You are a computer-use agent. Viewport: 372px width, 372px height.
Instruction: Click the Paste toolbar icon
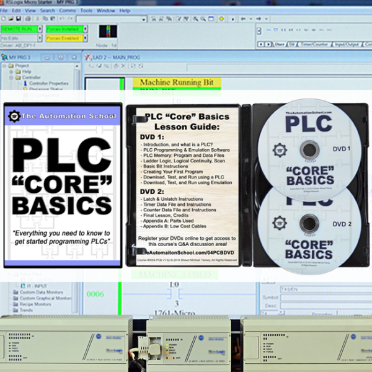53,19
